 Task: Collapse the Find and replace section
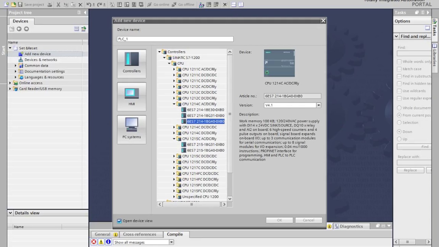click(396, 36)
